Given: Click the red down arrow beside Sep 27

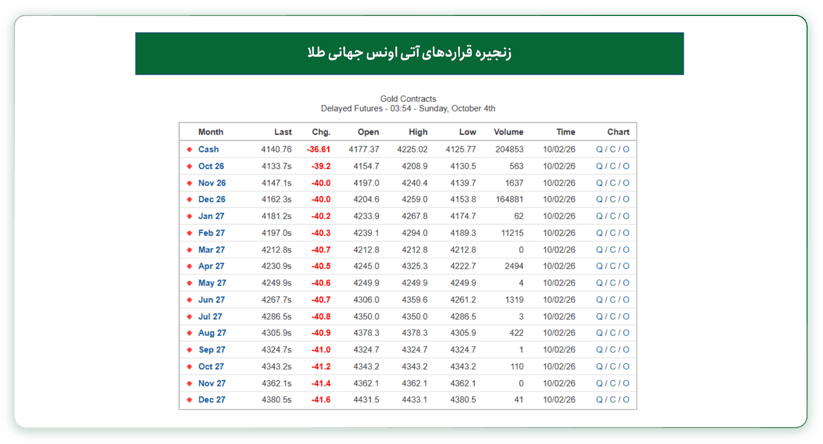Looking at the screenshot, I should tap(189, 350).
